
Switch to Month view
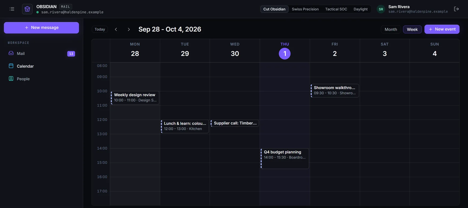391,29
